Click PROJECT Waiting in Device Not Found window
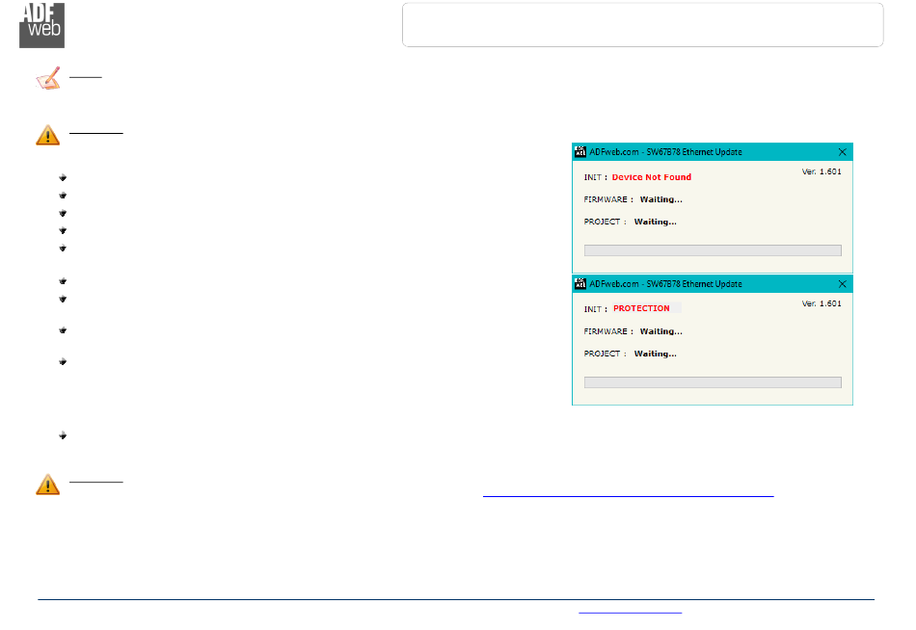 pos(631,222)
